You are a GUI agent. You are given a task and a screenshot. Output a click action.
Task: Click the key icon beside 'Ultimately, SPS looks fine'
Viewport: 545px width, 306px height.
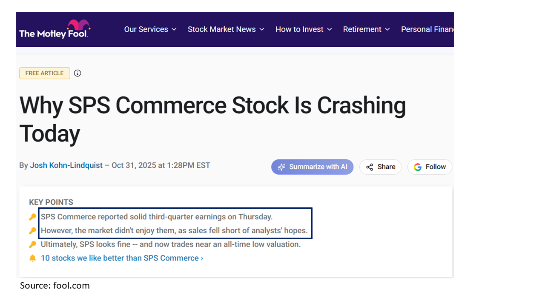point(33,244)
